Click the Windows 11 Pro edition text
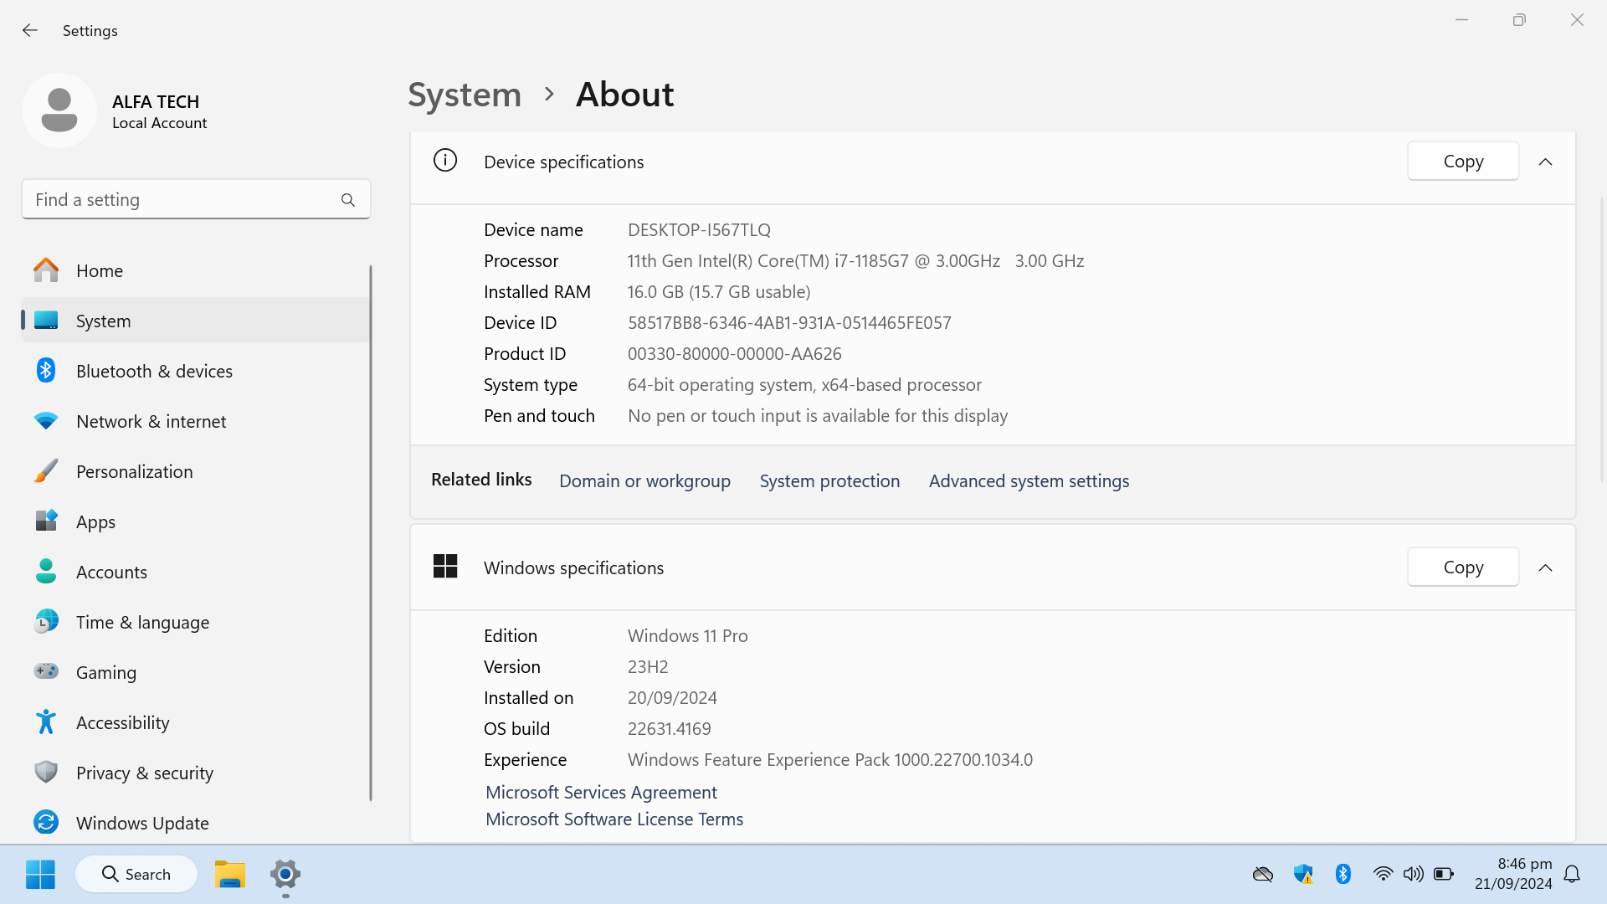The height and width of the screenshot is (904, 1607). pyautogui.click(x=687, y=635)
